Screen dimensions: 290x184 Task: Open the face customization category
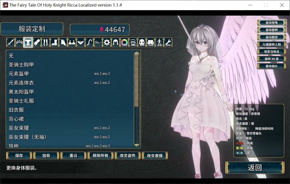click(142, 43)
